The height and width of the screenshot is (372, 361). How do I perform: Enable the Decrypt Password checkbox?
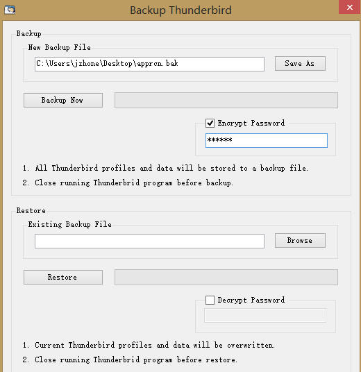pyautogui.click(x=210, y=300)
